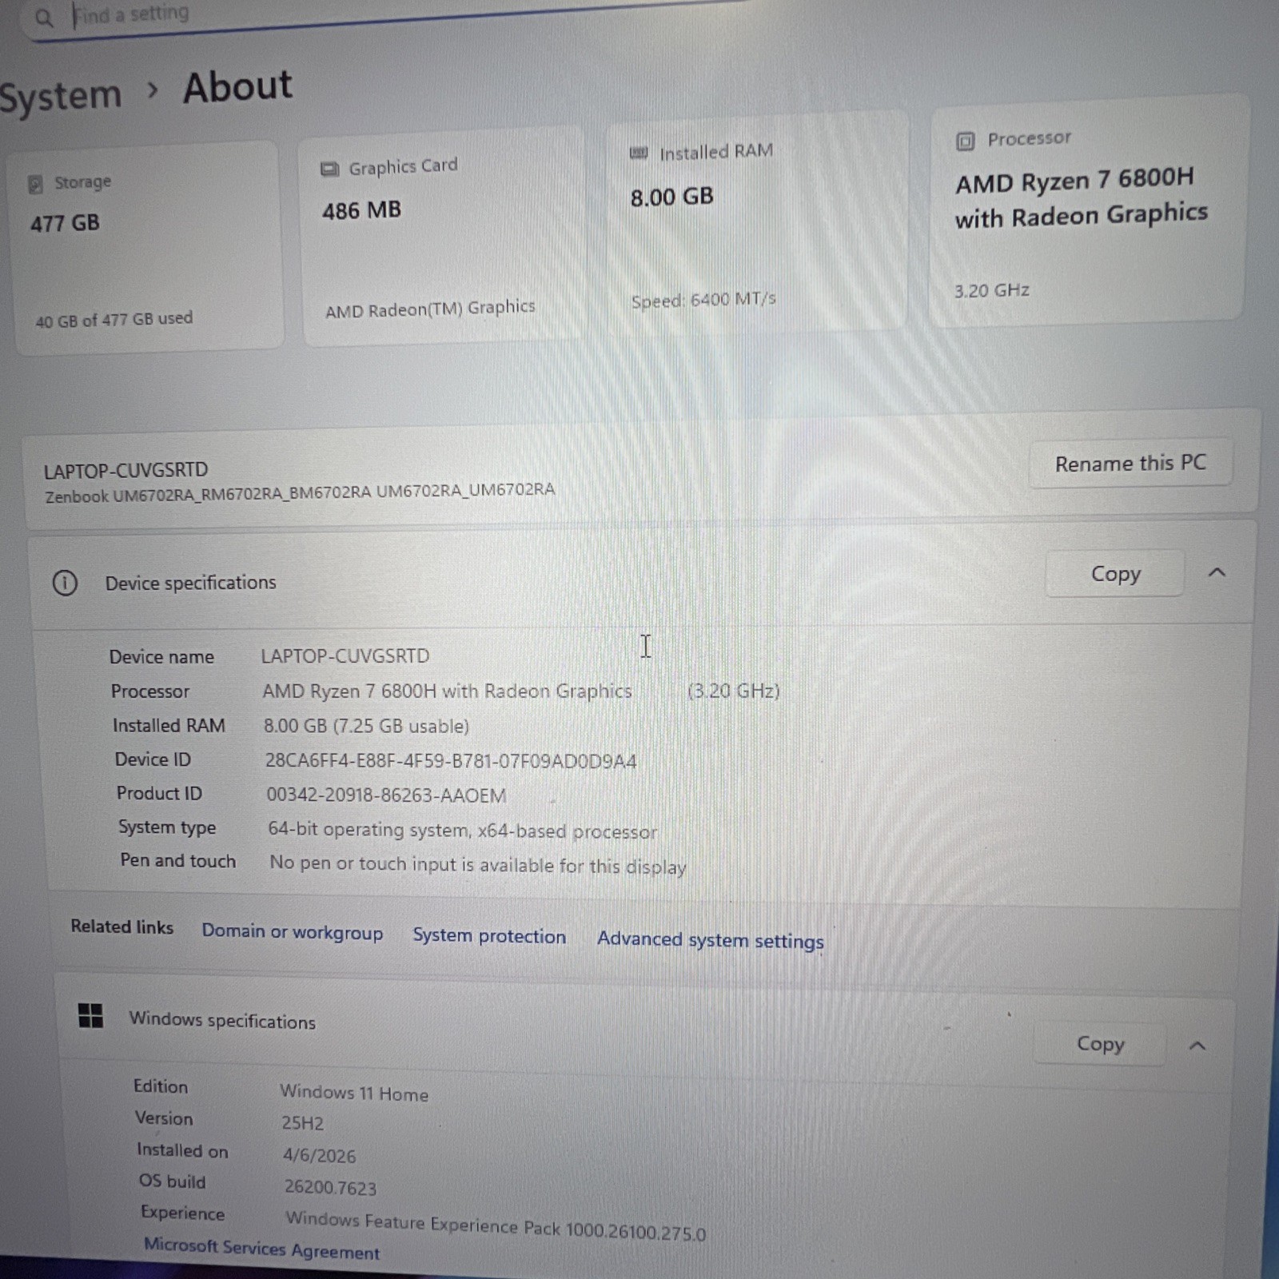This screenshot has height=1279, width=1279.
Task: Click OS build 26200.7623 value
Action: tap(330, 1187)
